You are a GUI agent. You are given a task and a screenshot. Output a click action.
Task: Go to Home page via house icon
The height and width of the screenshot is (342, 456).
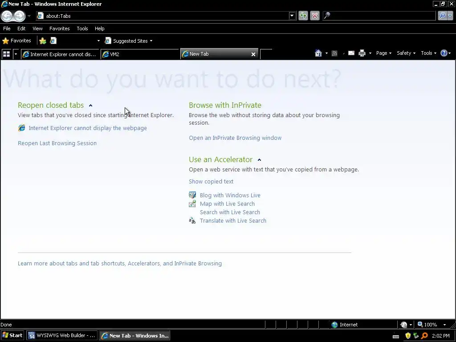click(x=318, y=53)
